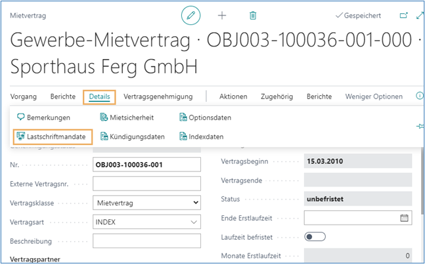Open calendar picker for Ende Erstlaufzeit
The width and height of the screenshot is (425, 264).
click(404, 218)
